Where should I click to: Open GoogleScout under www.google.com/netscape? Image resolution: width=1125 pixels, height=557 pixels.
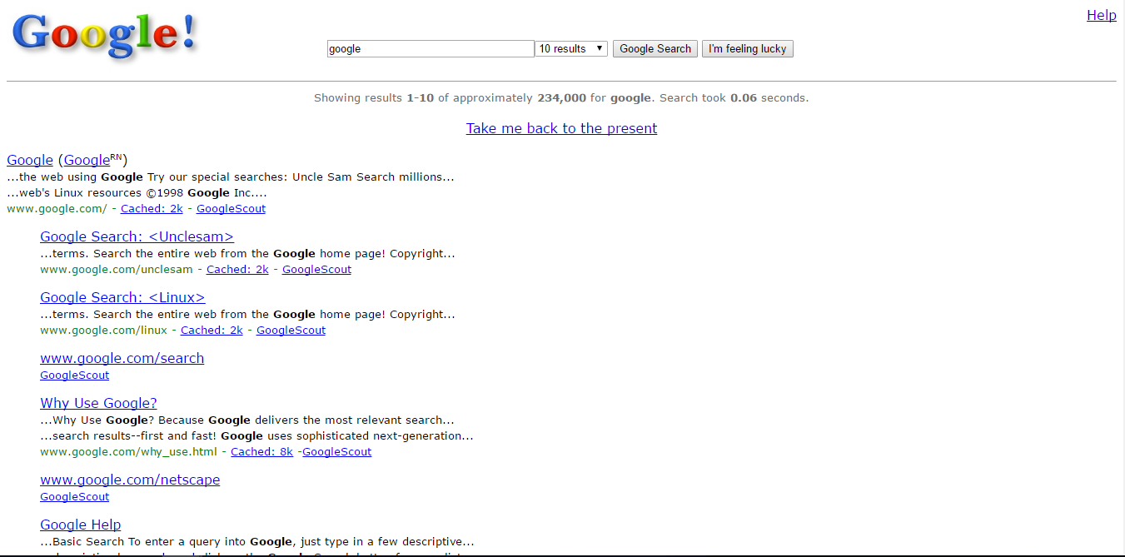(x=74, y=497)
